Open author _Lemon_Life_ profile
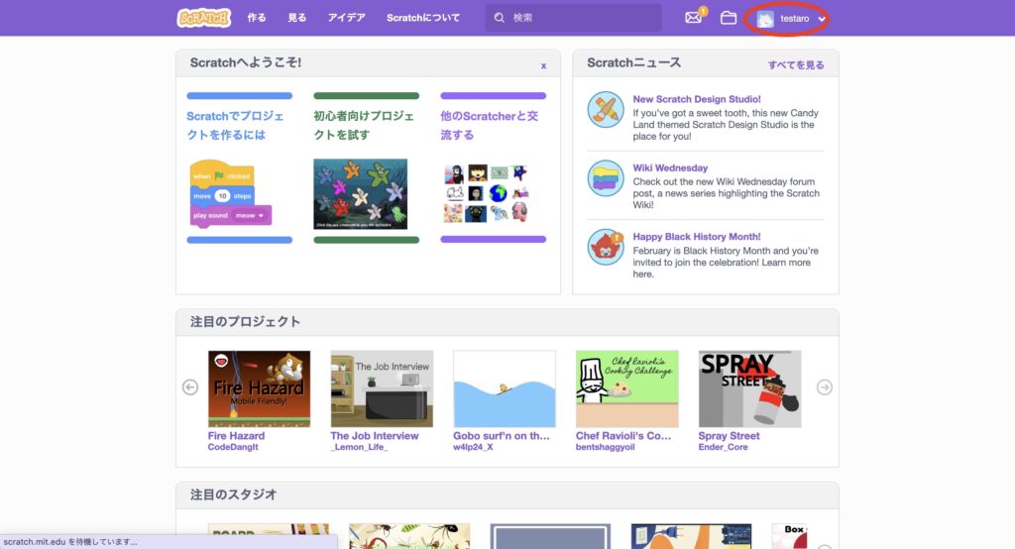This screenshot has height=549, width=1015. (x=359, y=447)
